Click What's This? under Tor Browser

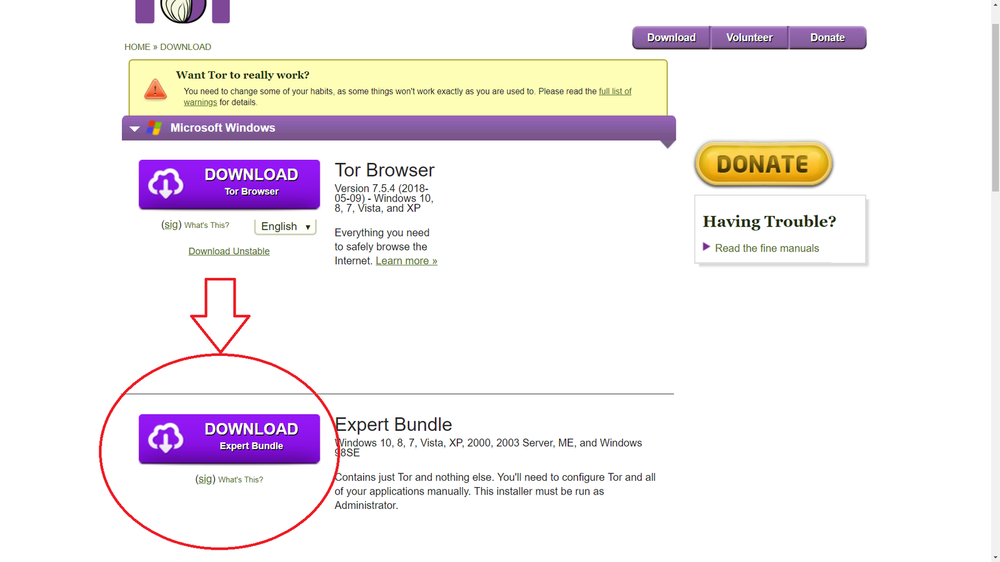point(206,225)
